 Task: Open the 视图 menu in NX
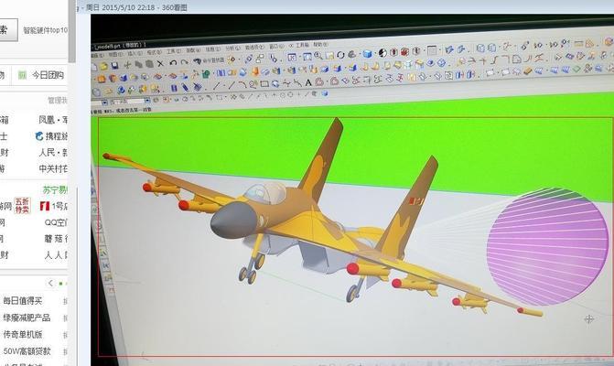116,54
